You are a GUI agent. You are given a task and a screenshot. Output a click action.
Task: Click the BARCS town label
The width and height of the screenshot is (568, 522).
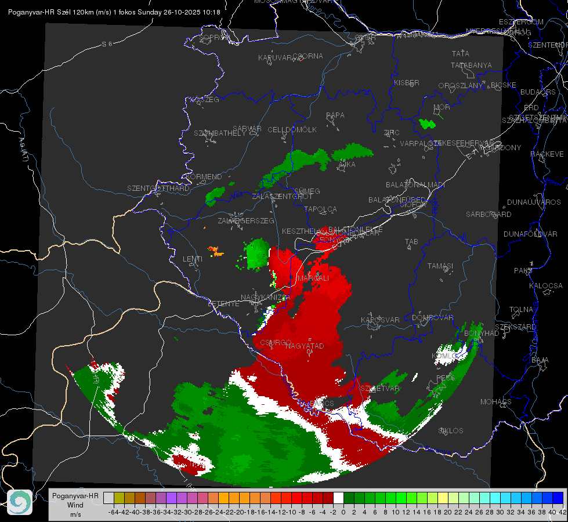coord(321,403)
